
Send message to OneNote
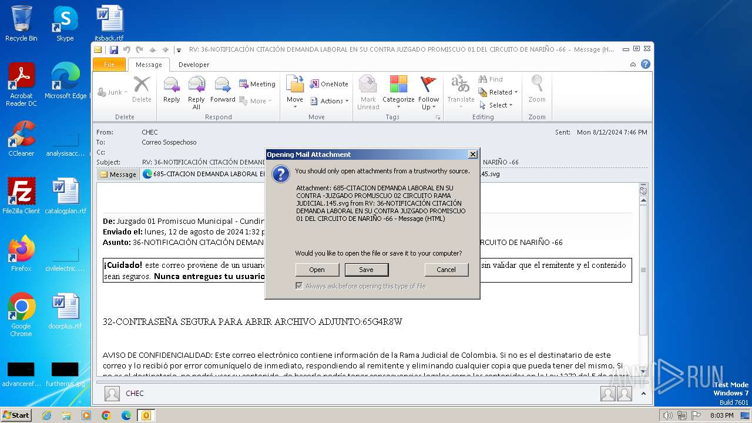pos(329,84)
